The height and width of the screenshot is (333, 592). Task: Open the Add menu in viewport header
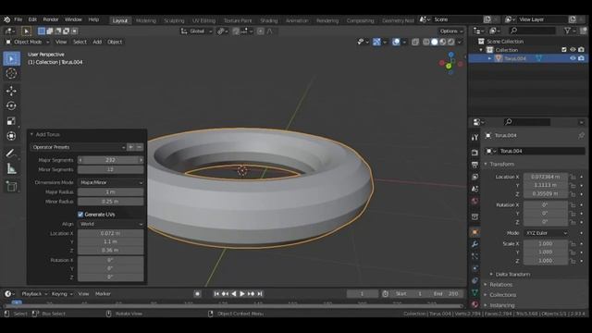(97, 42)
